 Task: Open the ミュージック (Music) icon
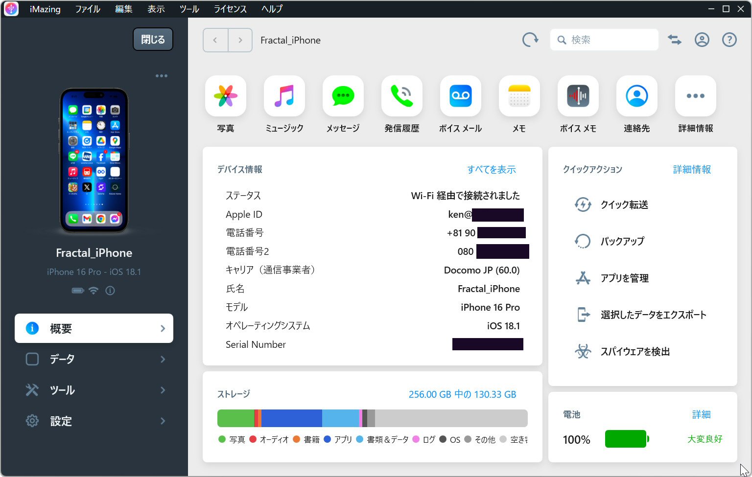[x=284, y=96]
